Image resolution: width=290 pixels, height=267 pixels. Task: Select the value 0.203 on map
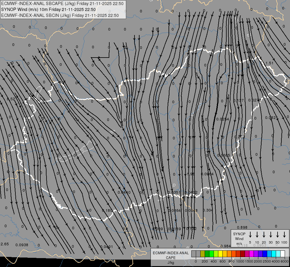(240, 137)
